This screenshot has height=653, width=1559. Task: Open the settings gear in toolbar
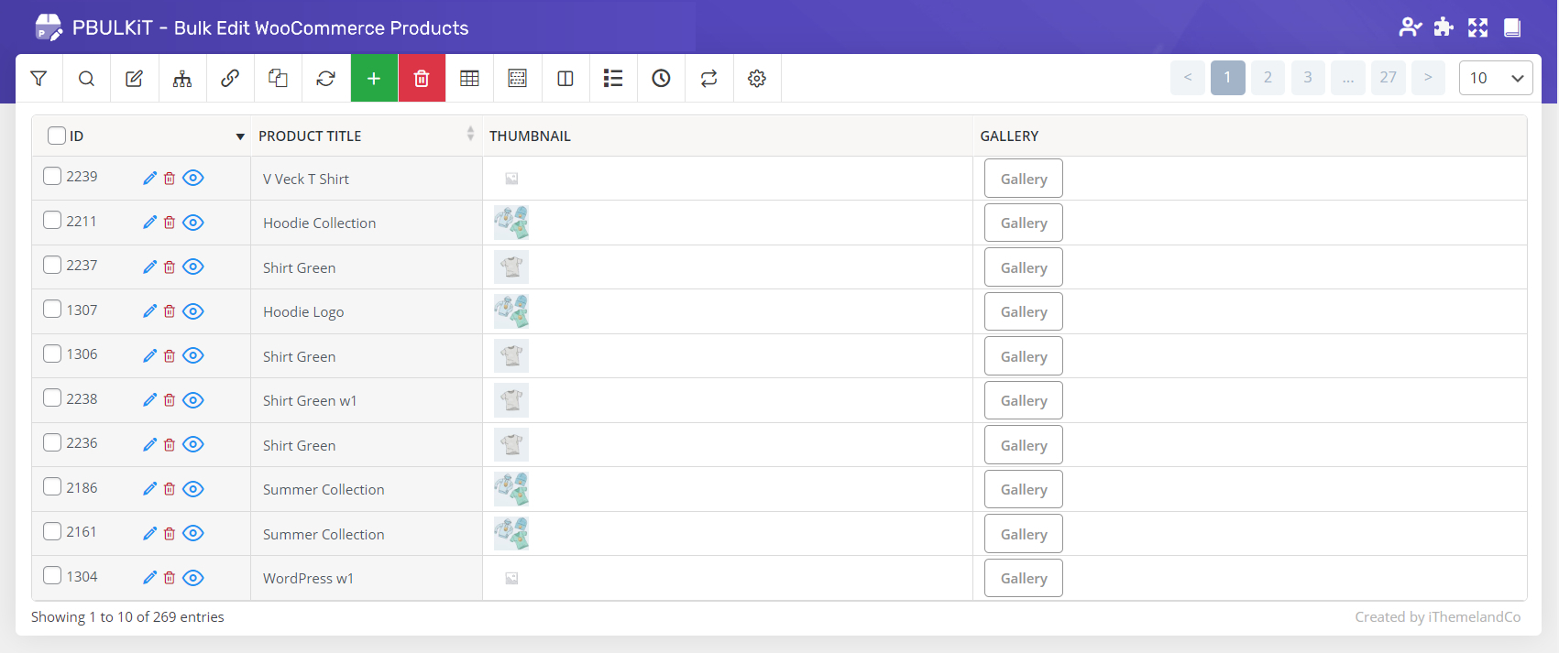pos(757,79)
